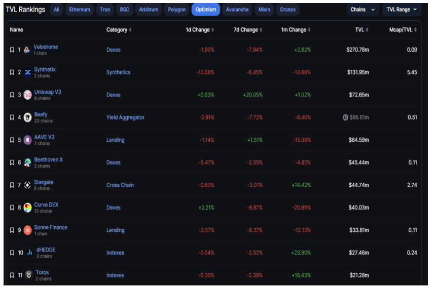
Task: Toggle bookmark on the Toros row
Action: pos(12,275)
